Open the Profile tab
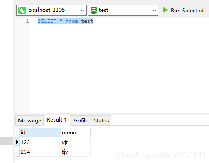This screenshot has width=209, height=163. 81,121
